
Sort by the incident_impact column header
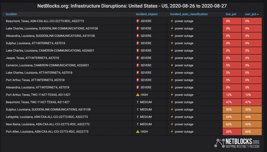147,14
